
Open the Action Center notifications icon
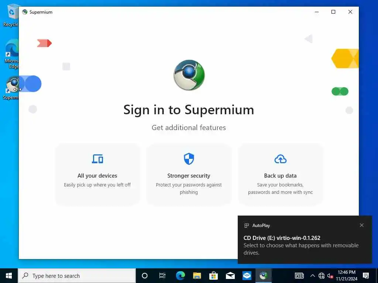pyautogui.click(x=366, y=276)
